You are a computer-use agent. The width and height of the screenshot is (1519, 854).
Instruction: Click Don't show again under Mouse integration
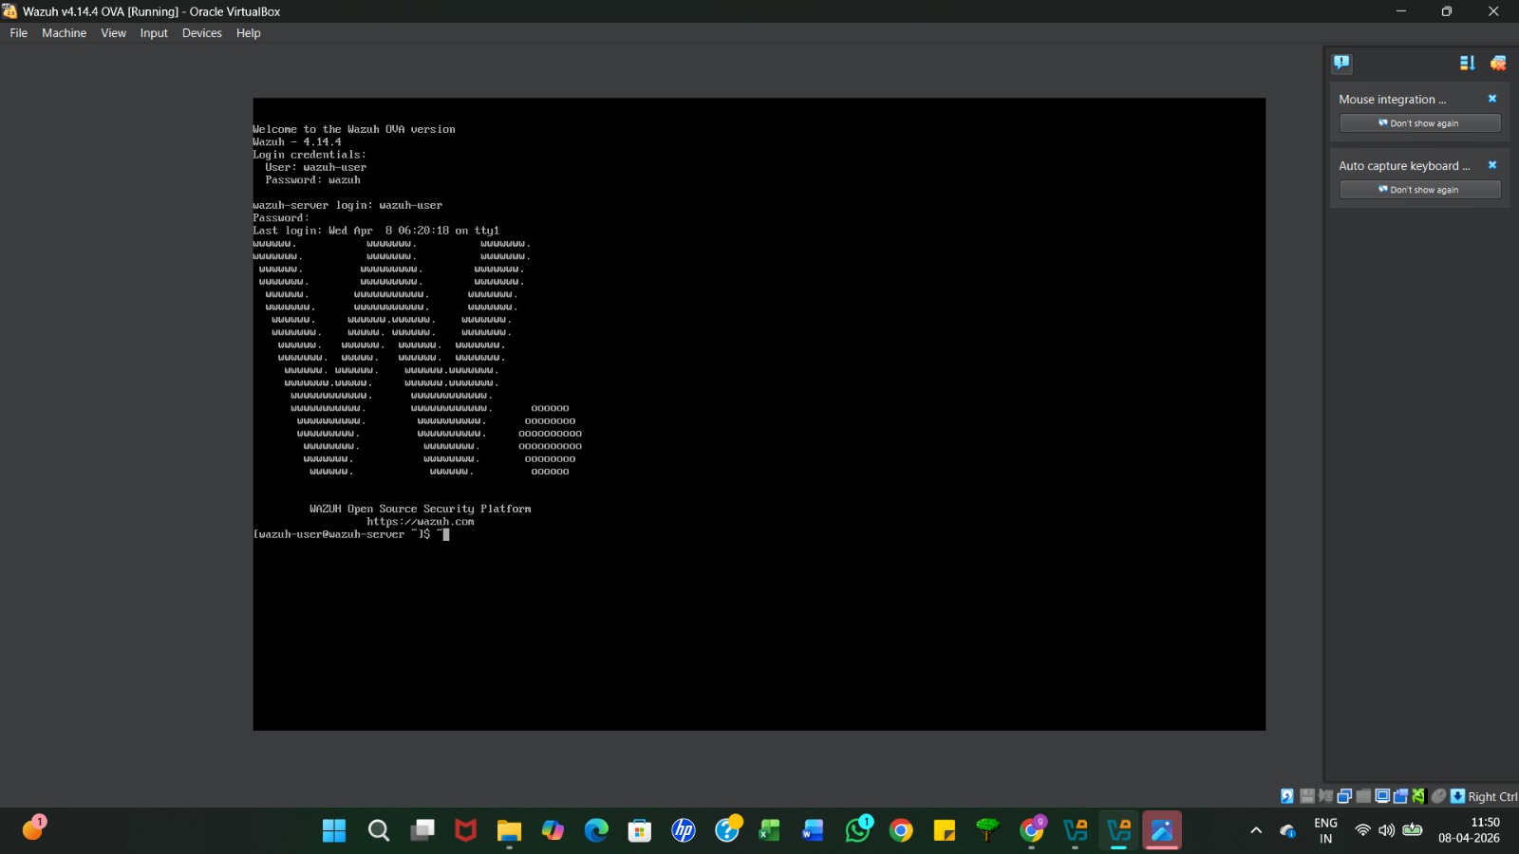(1419, 123)
